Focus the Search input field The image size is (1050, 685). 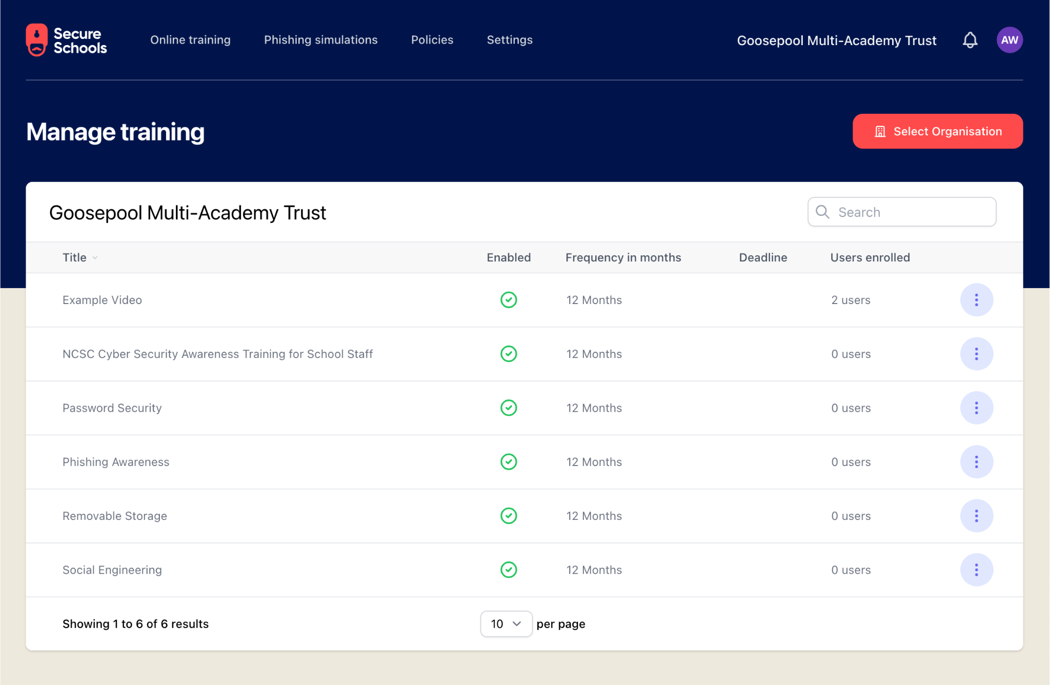902,212
